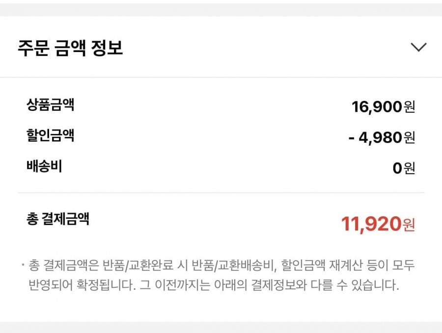Viewport: 442px width, 333px height.
Task: Click the red 11,920 total number
Action: point(371,224)
